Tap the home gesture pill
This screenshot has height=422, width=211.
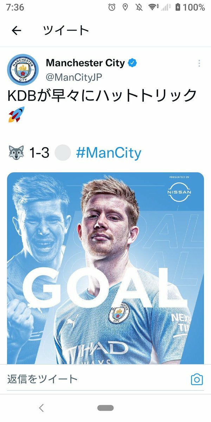tap(105, 408)
